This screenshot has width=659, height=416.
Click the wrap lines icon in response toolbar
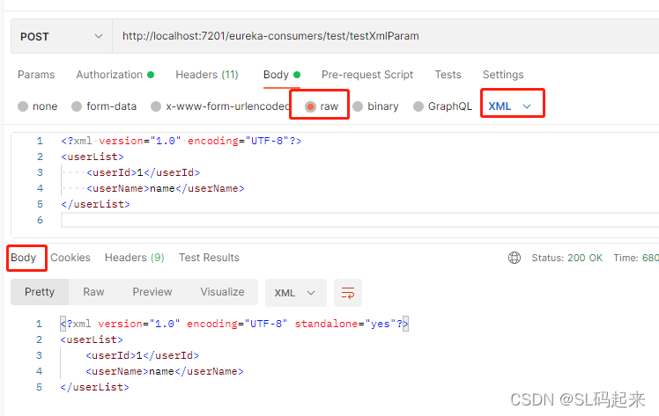pyautogui.click(x=348, y=292)
